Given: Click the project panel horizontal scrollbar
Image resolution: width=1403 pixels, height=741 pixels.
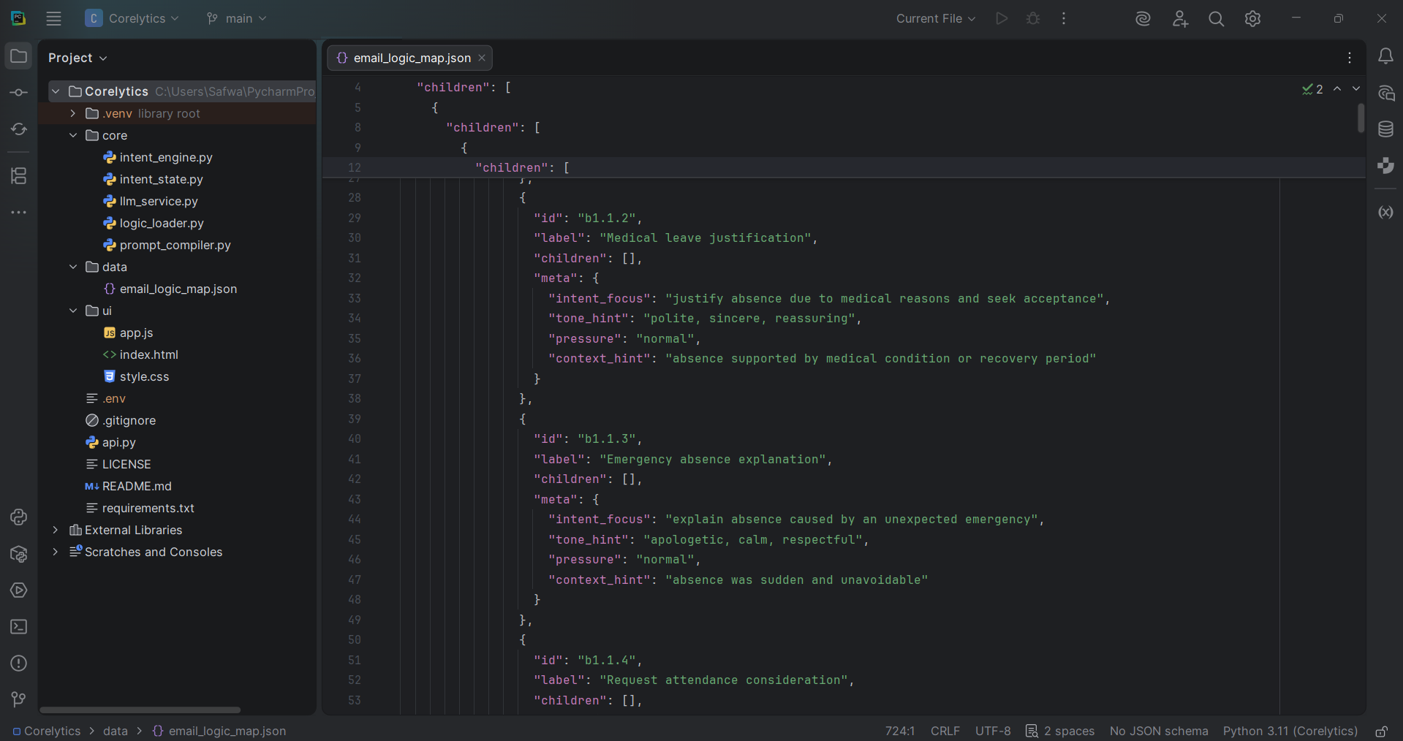Looking at the screenshot, I should 140,710.
